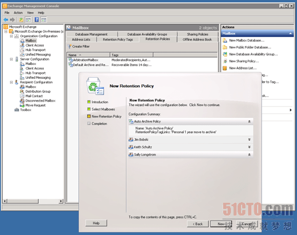Click New Sharing Policy action icon
297x235 pixels.
coord(225,61)
